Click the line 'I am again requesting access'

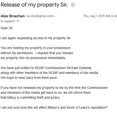(36, 38)
